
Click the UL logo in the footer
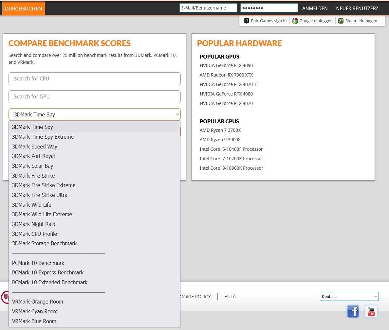click(x=5, y=297)
